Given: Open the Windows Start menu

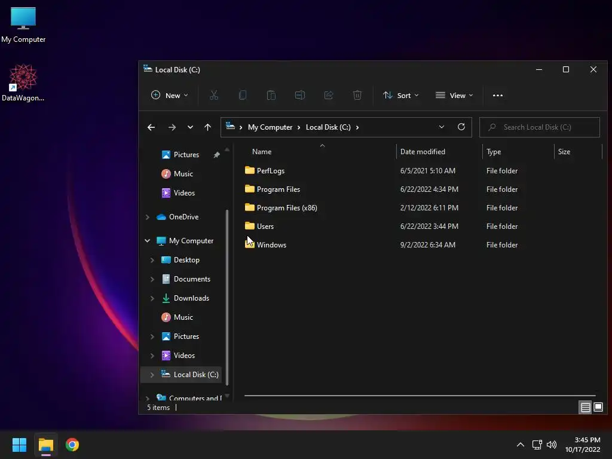Looking at the screenshot, I should tap(19, 445).
